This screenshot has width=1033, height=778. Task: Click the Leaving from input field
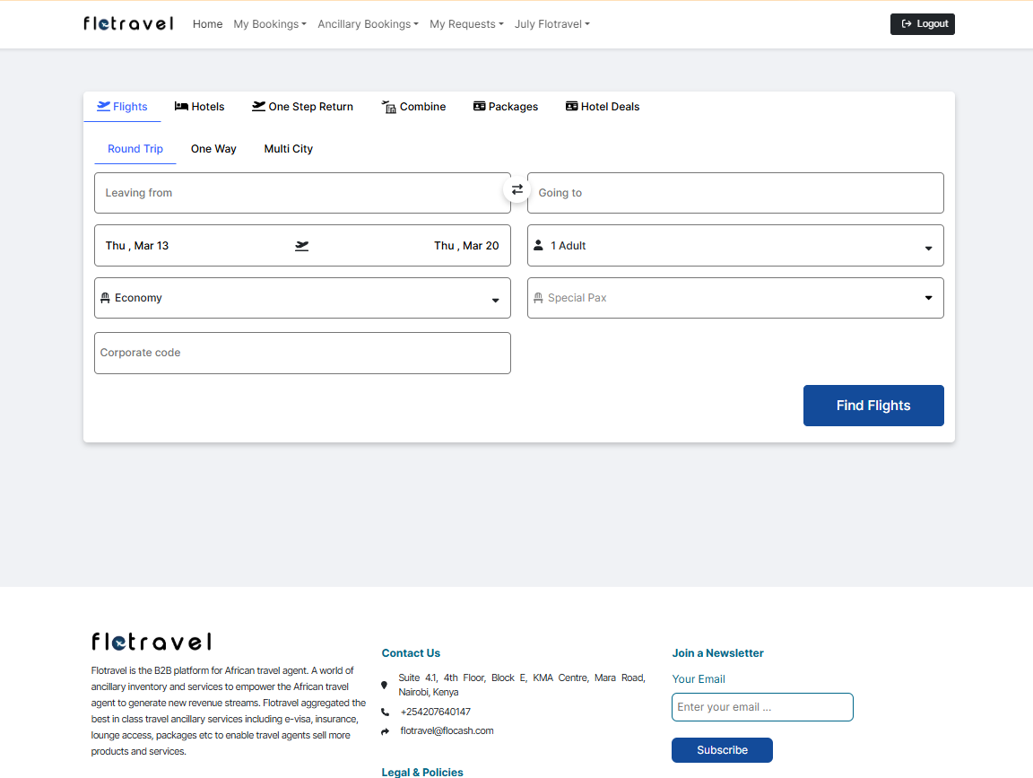point(302,193)
